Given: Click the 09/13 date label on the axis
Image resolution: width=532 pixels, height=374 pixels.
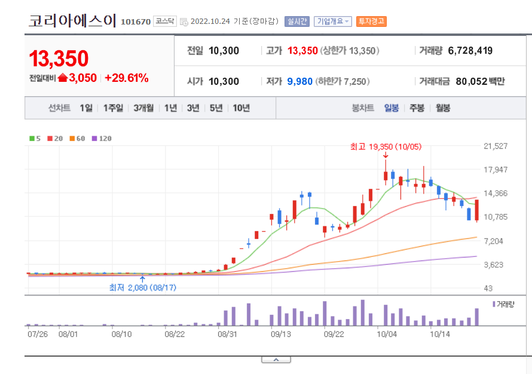Looking at the screenshot, I should click(280, 335).
